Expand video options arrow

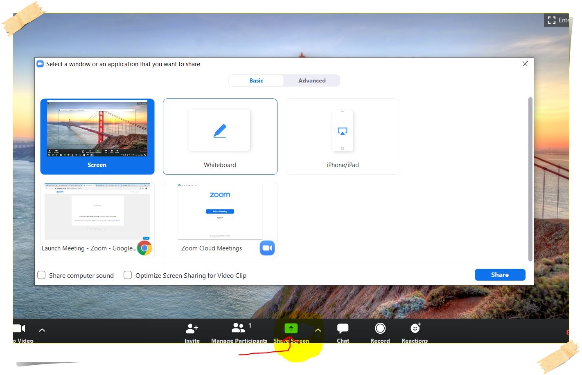coord(42,330)
